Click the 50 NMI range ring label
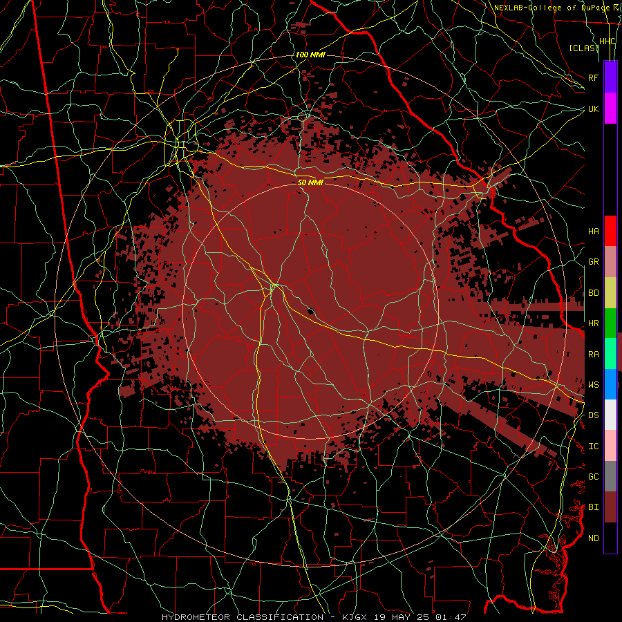The width and height of the screenshot is (622, 622). click(310, 182)
